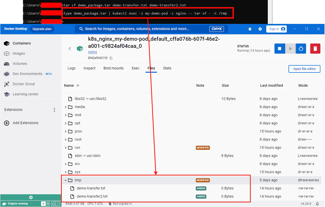Screen dimensions: 325x207
Task: Switch to the Logs tab
Action: click(71, 68)
